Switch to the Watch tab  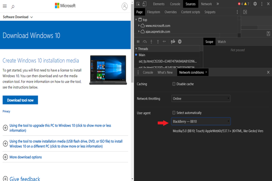click(222, 42)
